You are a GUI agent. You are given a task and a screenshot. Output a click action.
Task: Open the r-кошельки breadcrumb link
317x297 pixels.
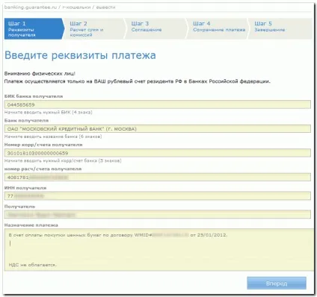click(x=76, y=7)
